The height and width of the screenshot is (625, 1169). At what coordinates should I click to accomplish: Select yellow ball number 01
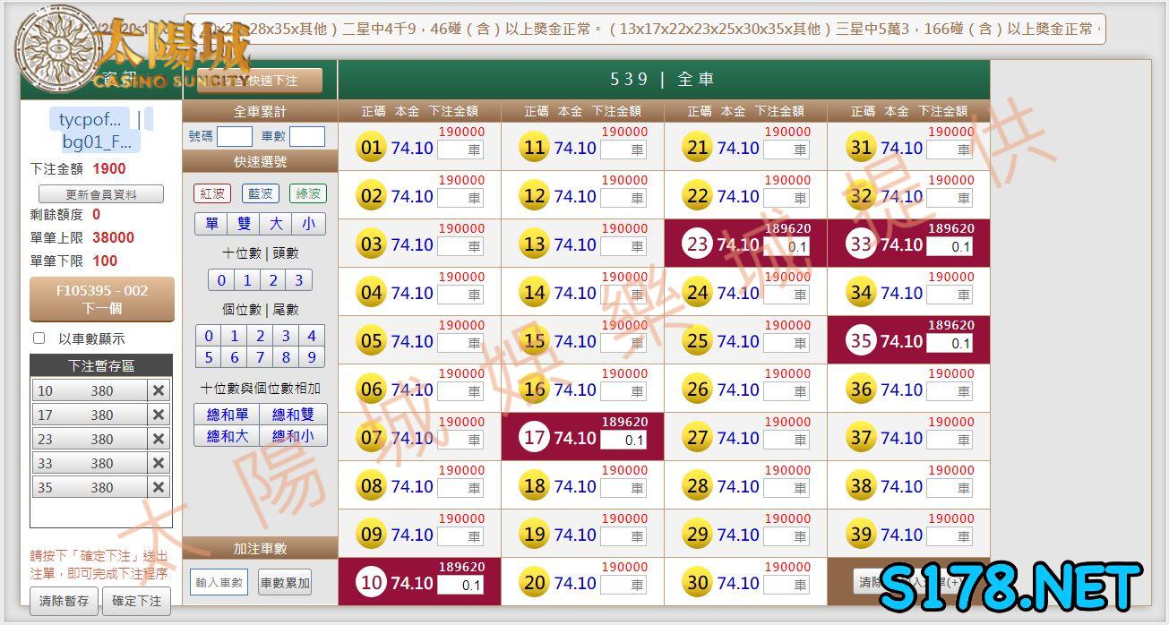(x=371, y=148)
